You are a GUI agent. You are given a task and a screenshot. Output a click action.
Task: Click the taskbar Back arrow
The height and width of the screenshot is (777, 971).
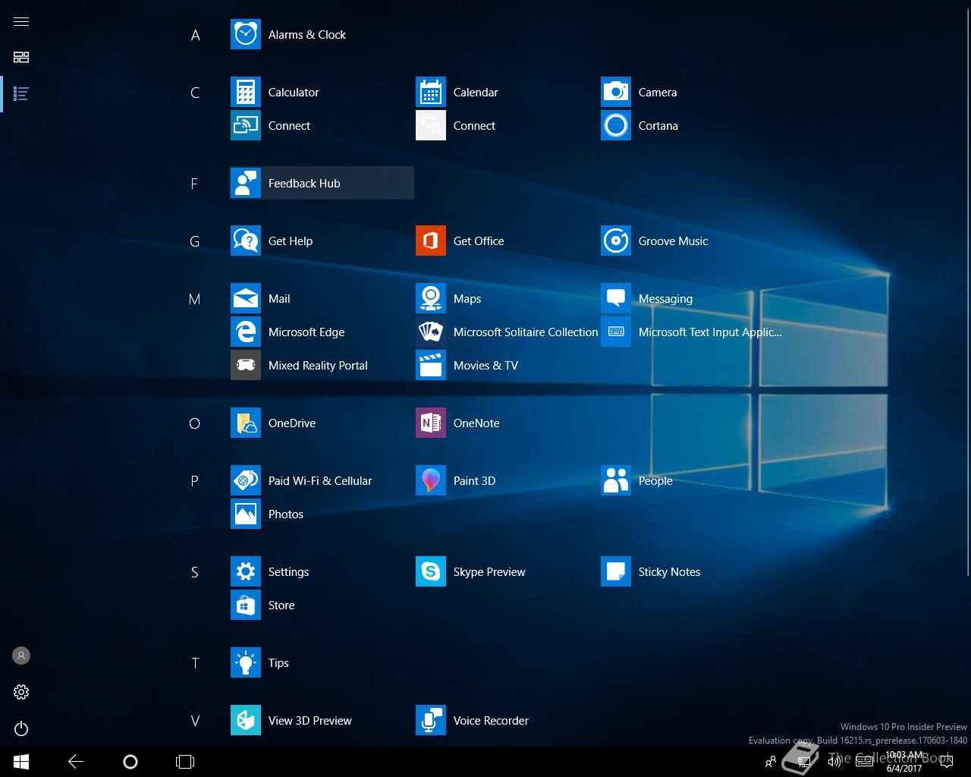pos(76,762)
